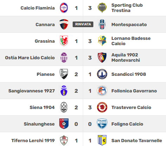Open the Trastevere Calcio lion badge
166x146 pixels.
102,107
